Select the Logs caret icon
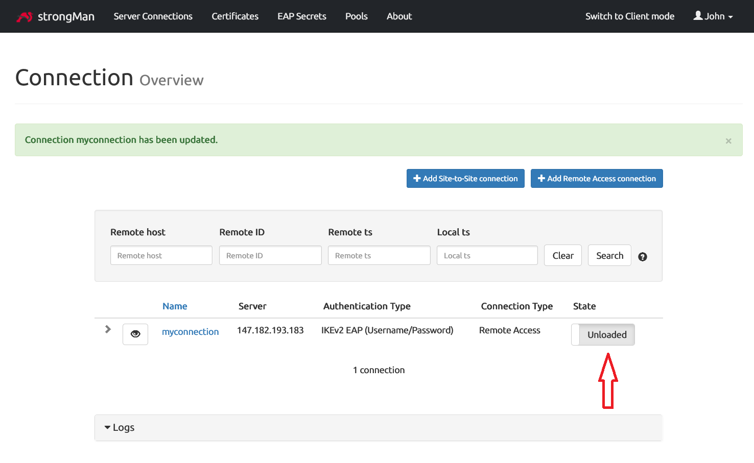This screenshot has width=754, height=463. [107, 427]
